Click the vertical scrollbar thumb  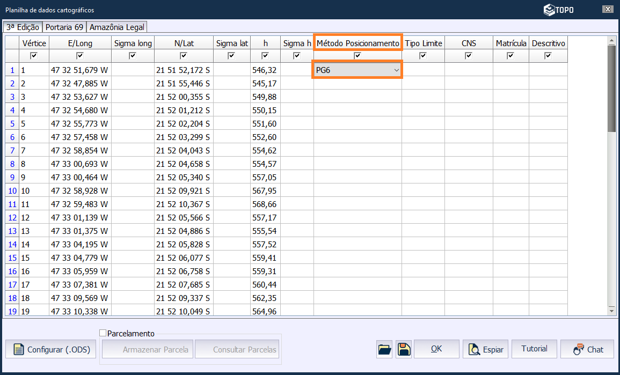click(611, 89)
